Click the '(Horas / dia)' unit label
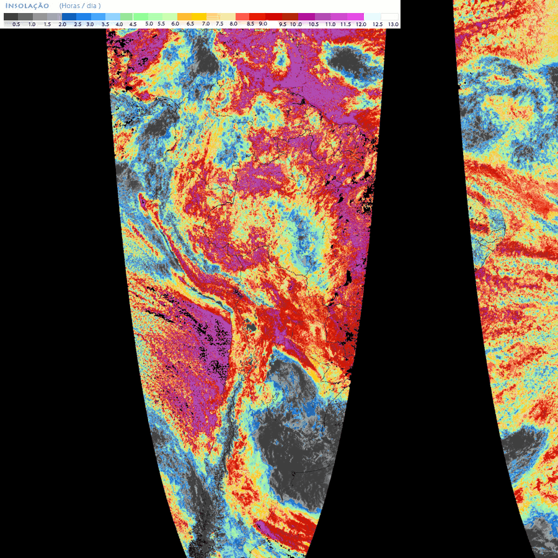This screenshot has width=558, height=558. [80, 6]
